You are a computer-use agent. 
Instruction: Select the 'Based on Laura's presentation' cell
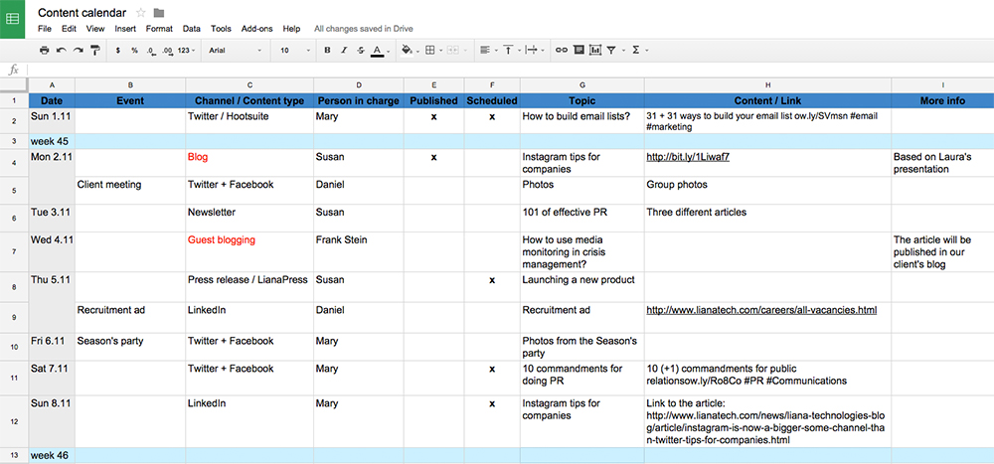(942, 163)
